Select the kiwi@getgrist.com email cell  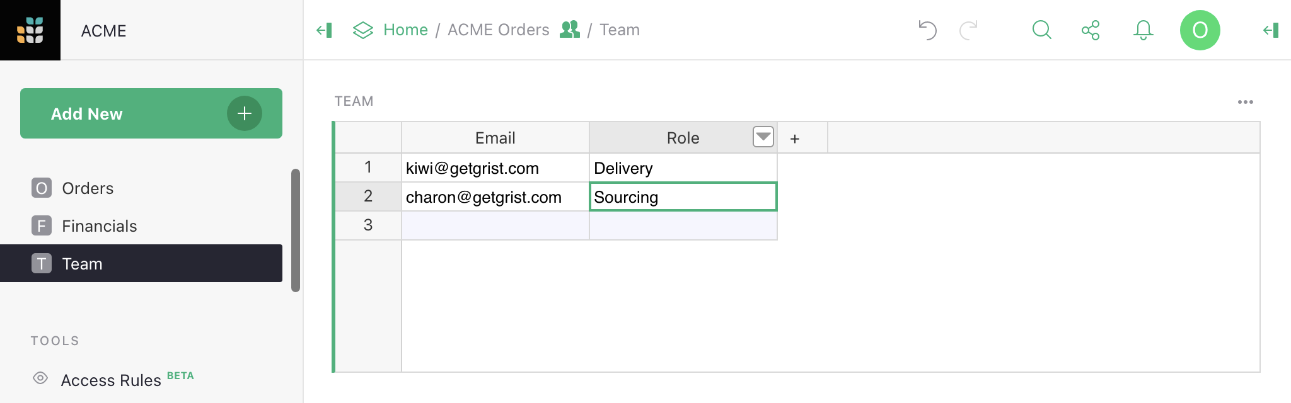pyautogui.click(x=495, y=168)
